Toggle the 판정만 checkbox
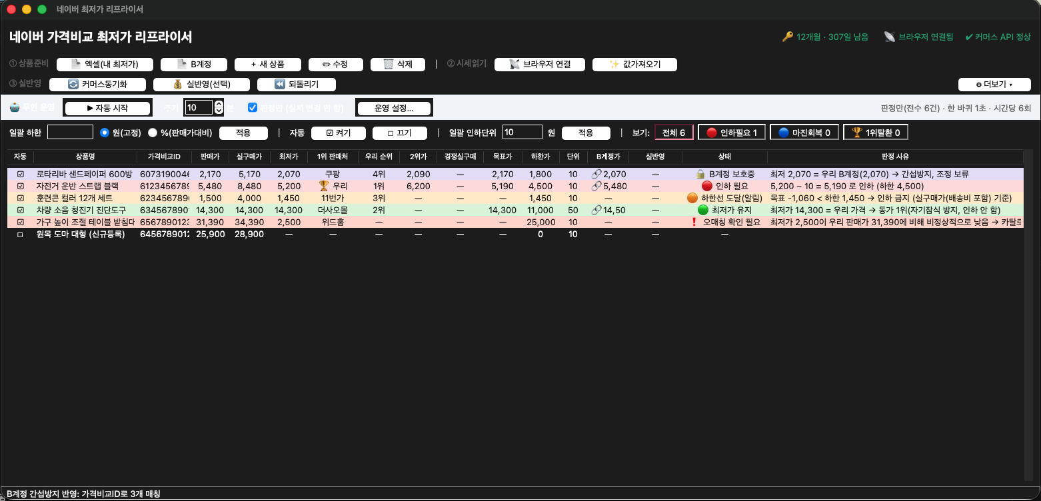This screenshot has width=1041, height=501. [x=253, y=107]
